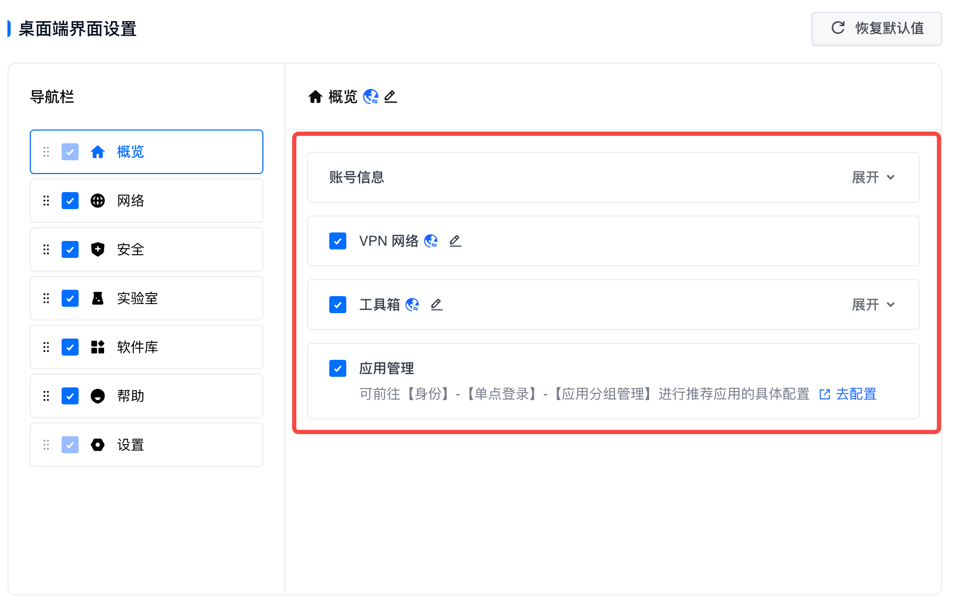Click the edit pencil next to VPN 网络
Screen dimensions: 956x605
click(455, 241)
